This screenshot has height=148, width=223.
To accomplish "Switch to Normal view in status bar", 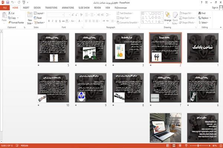I will 168,145.
